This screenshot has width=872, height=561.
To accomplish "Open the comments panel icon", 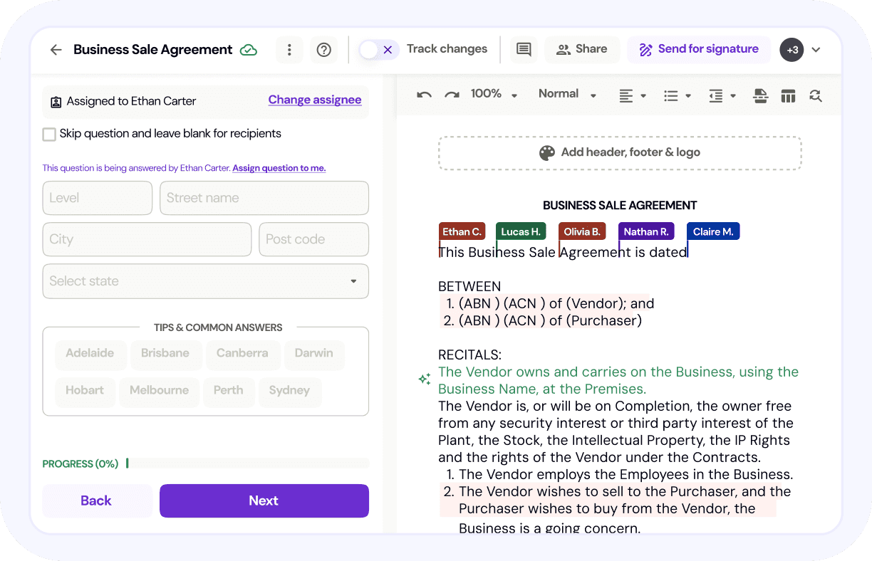I will coord(524,50).
